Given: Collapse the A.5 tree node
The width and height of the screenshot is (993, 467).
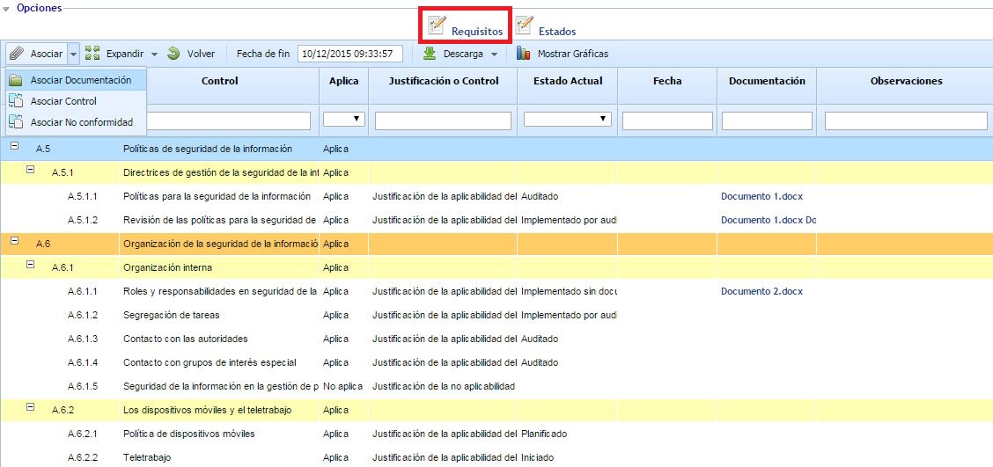Looking at the screenshot, I should pyautogui.click(x=15, y=147).
